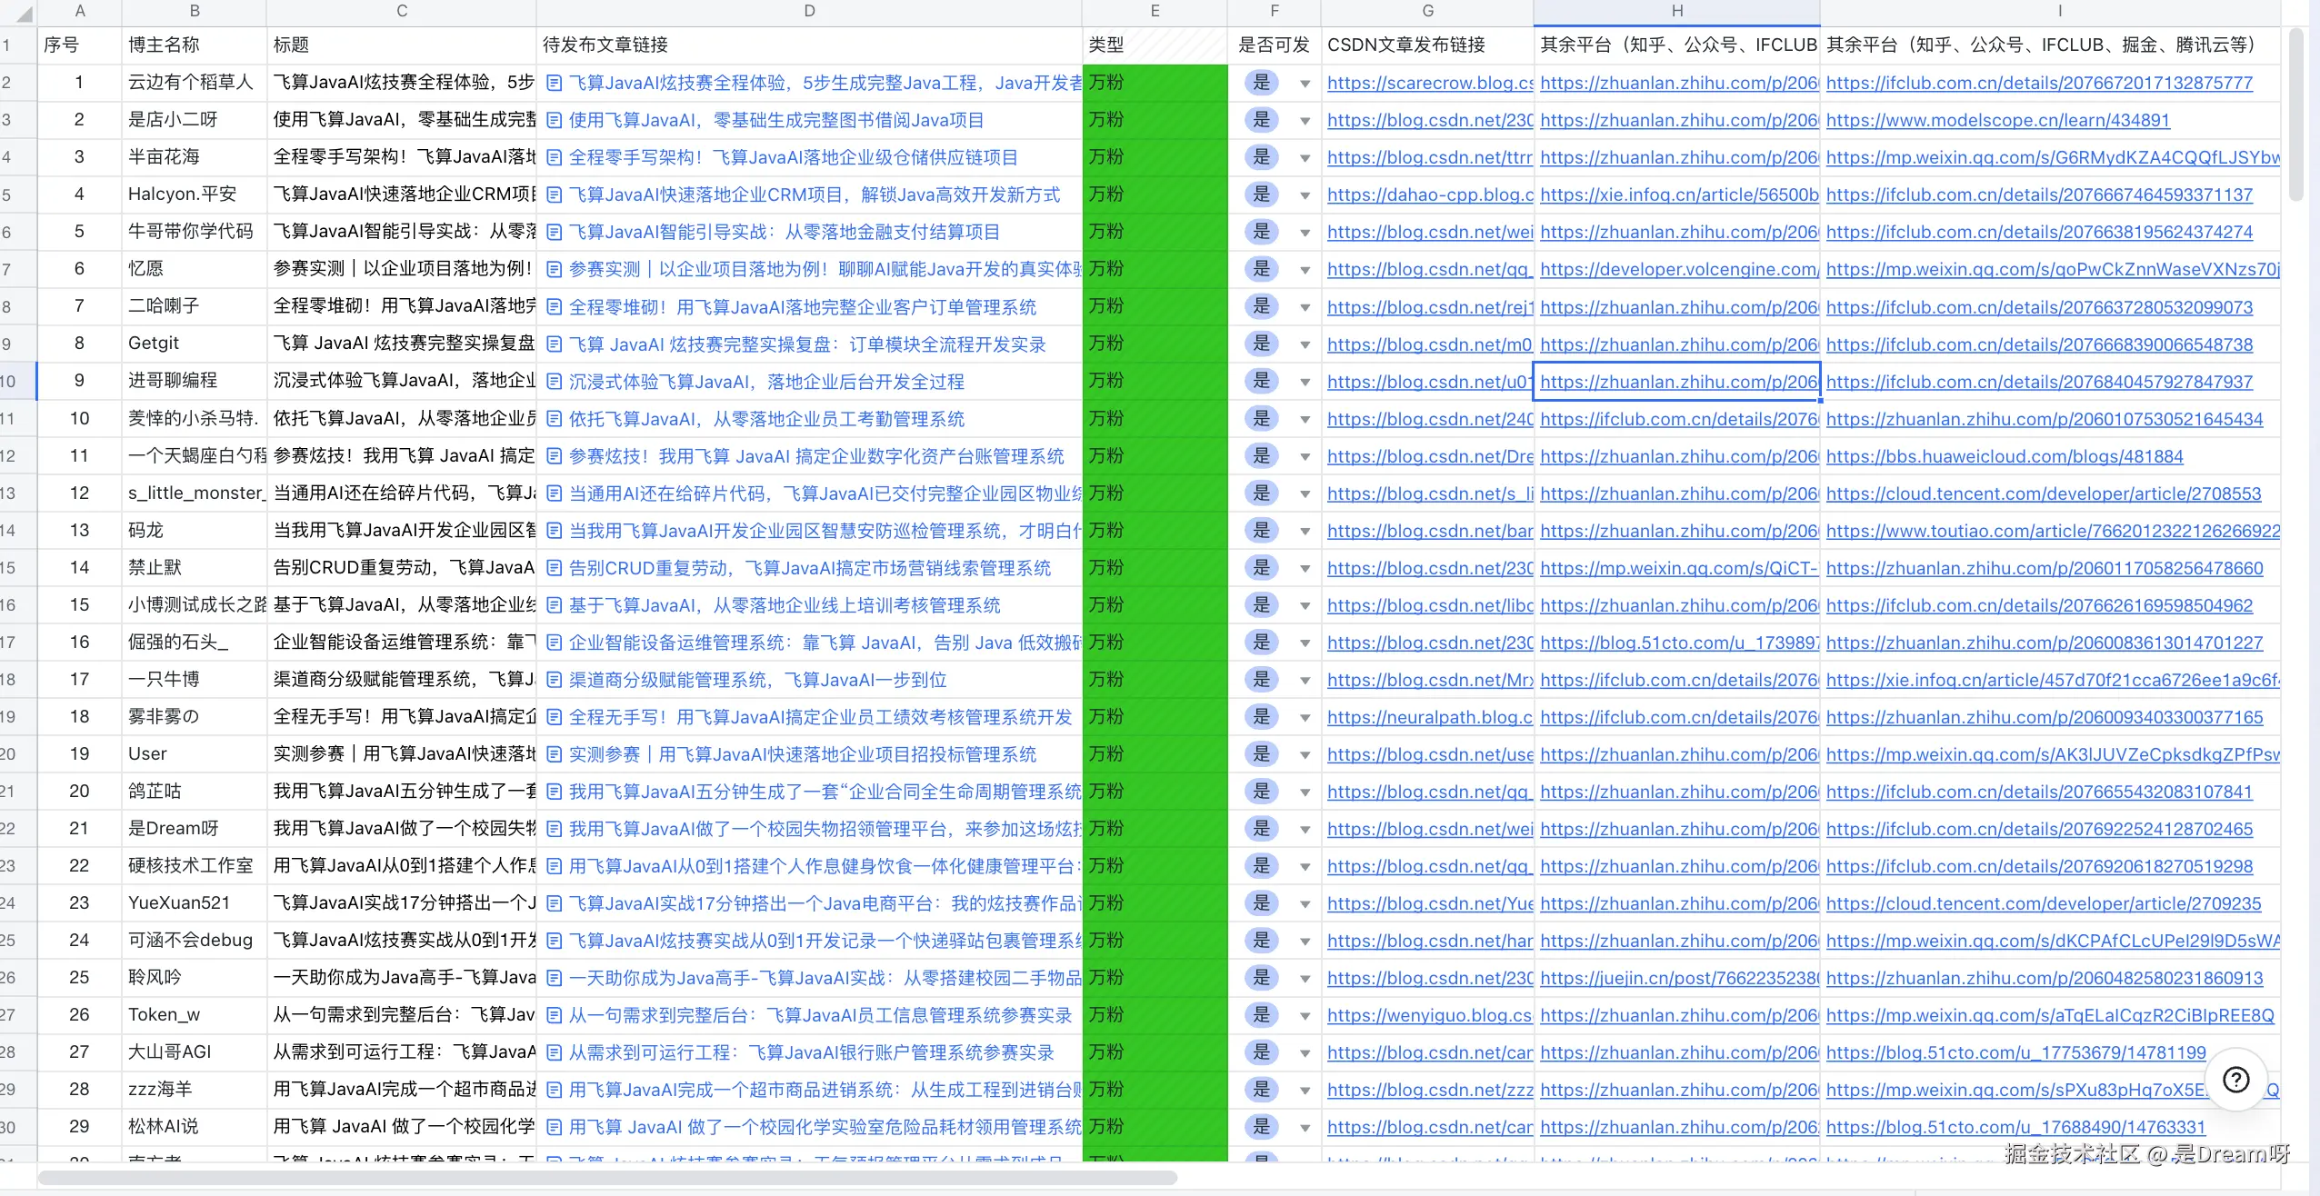Open 是否可发 dropdown in 码龙 row
Viewport: 2320px width, 1196px height.
point(1305,531)
